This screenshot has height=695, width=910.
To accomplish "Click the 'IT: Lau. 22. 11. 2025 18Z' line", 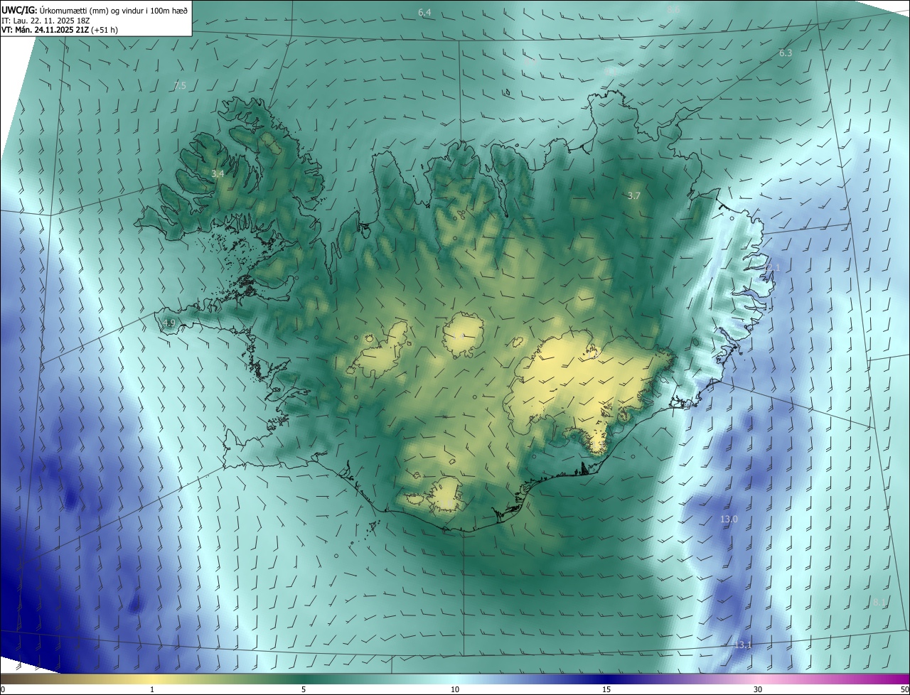I will point(47,21).
